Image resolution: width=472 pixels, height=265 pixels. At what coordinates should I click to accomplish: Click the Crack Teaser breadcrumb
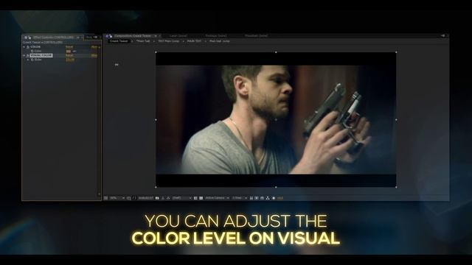[x=119, y=41]
